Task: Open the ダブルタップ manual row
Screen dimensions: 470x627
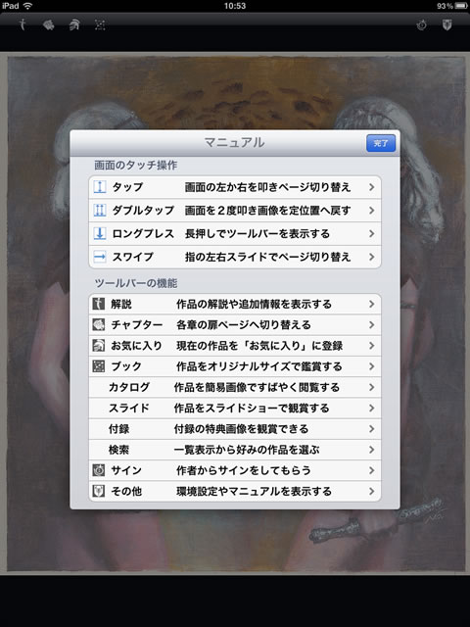Action: coord(235,211)
